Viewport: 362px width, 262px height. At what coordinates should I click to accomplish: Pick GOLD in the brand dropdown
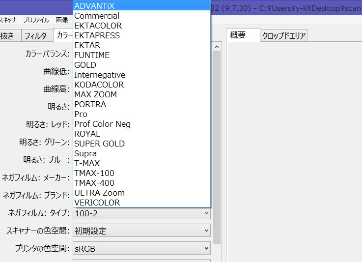142,65
